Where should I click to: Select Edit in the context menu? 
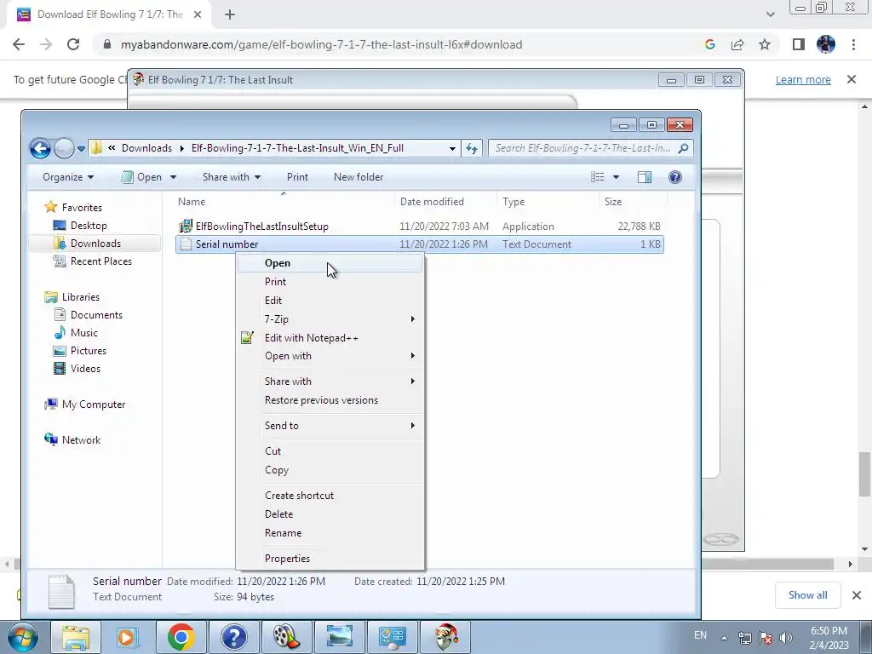click(330, 301)
